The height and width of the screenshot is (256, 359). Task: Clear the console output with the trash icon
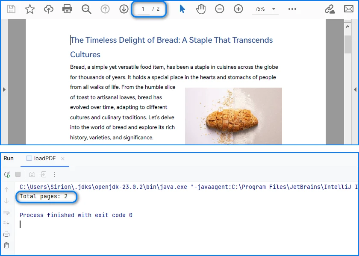pos(7,246)
